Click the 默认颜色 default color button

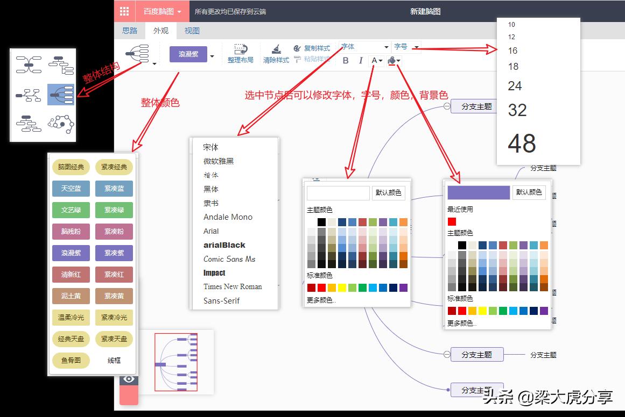pyautogui.click(x=389, y=193)
